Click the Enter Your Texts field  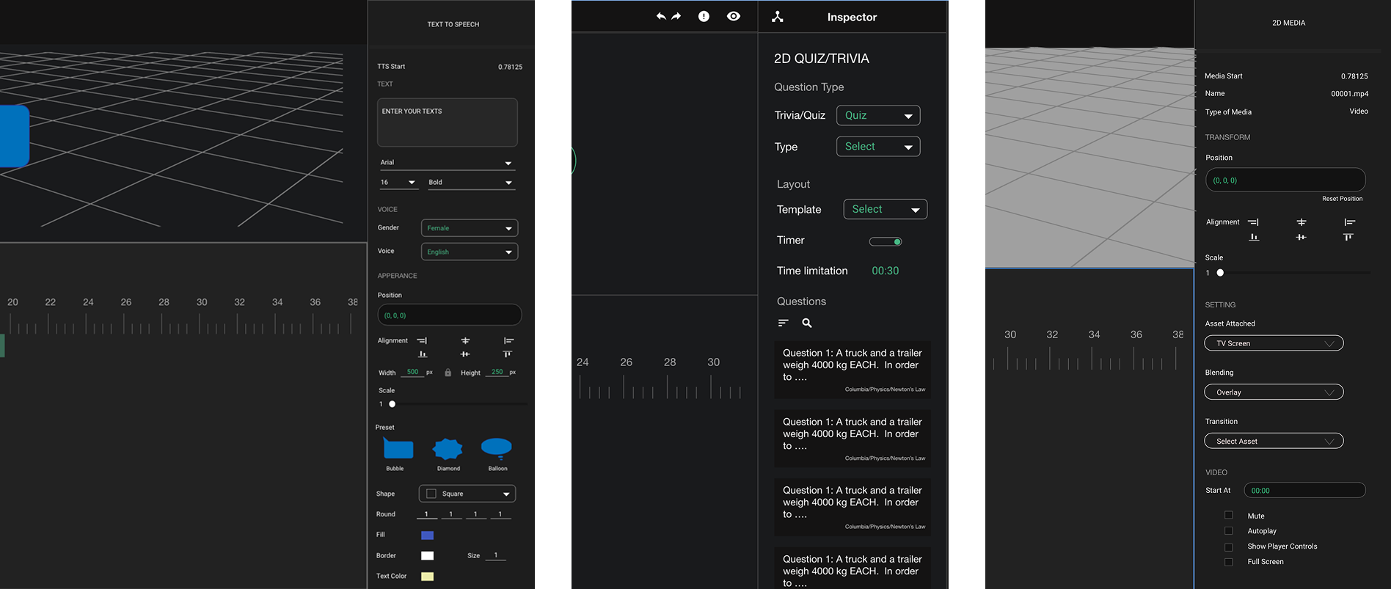coord(448,122)
